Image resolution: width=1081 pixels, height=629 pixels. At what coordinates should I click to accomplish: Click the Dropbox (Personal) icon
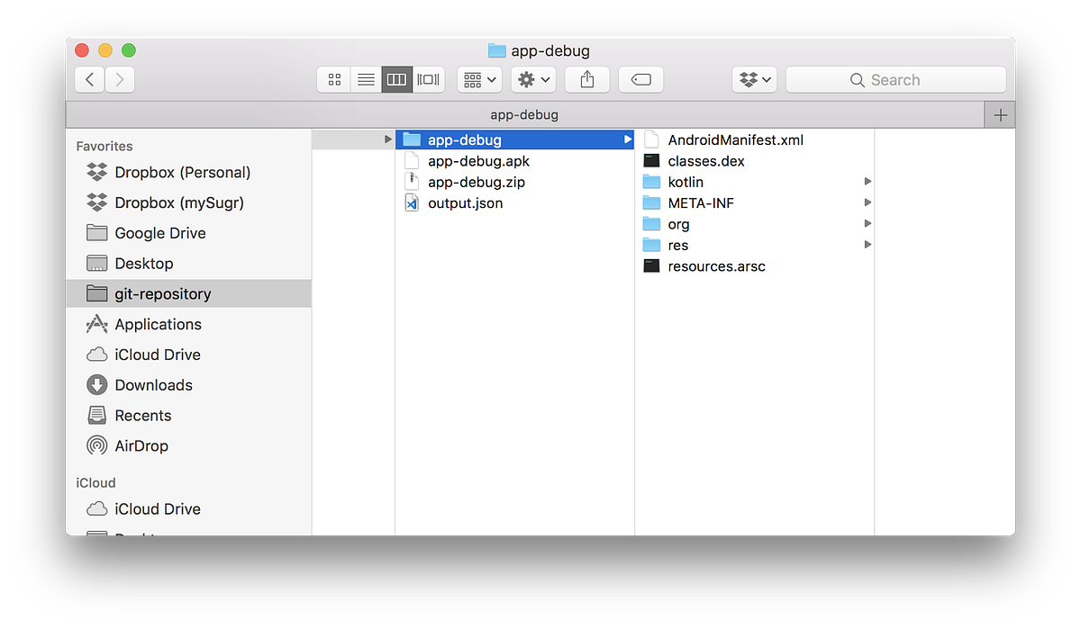(x=96, y=172)
